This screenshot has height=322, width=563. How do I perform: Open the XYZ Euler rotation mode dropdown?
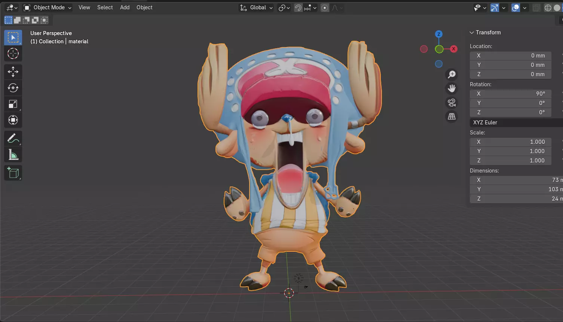(x=516, y=123)
